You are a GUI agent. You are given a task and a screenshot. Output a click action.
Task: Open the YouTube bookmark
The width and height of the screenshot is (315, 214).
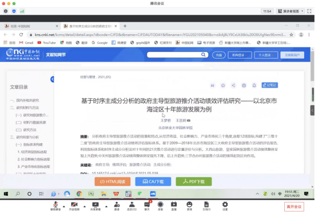point(47,43)
